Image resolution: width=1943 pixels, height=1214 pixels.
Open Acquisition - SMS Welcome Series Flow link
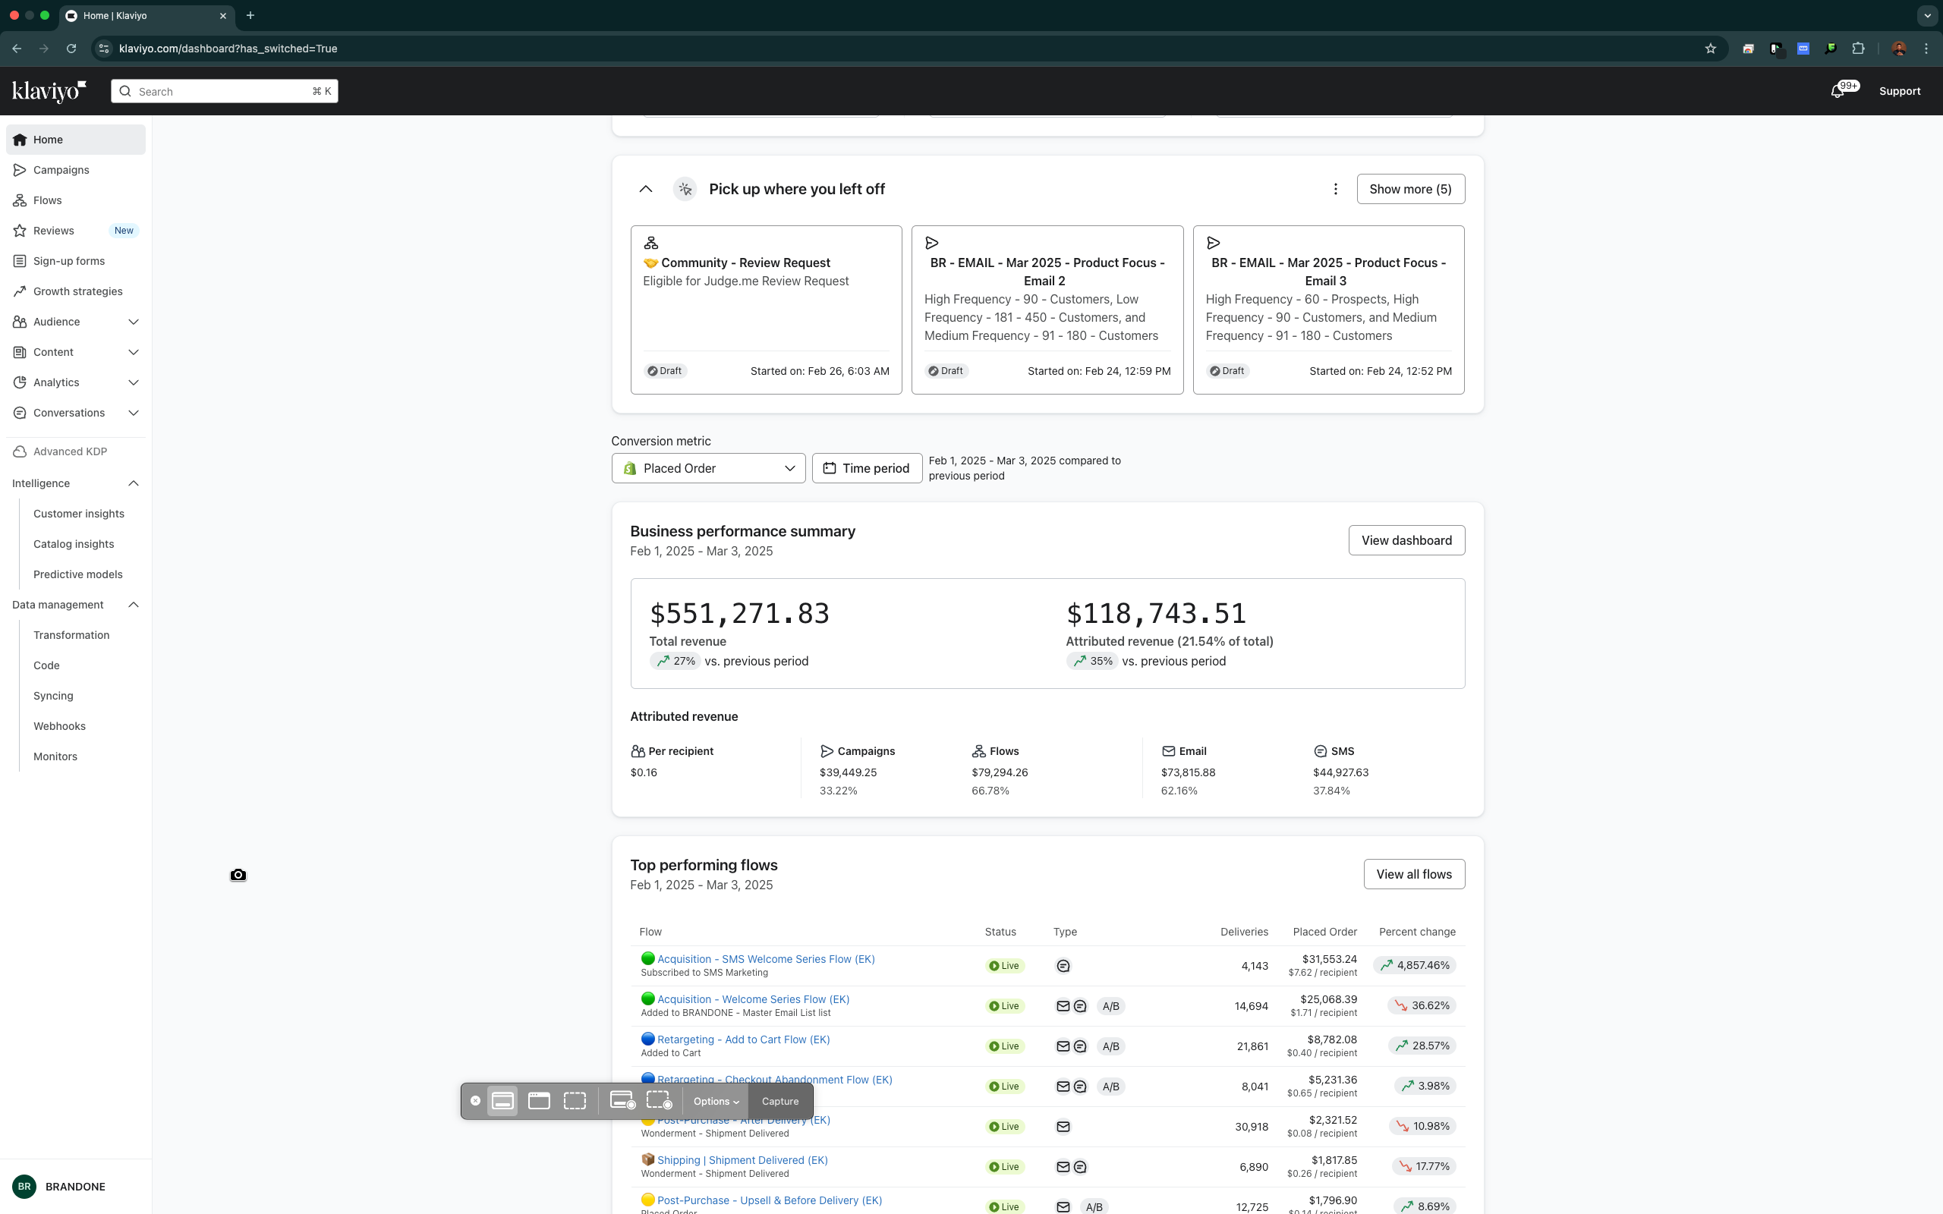coord(765,958)
